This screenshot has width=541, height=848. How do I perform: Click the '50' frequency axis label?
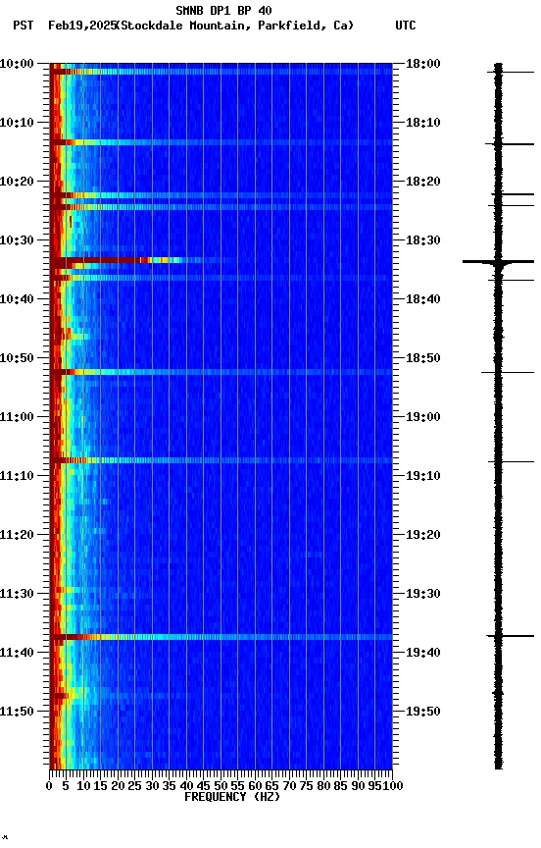click(221, 786)
